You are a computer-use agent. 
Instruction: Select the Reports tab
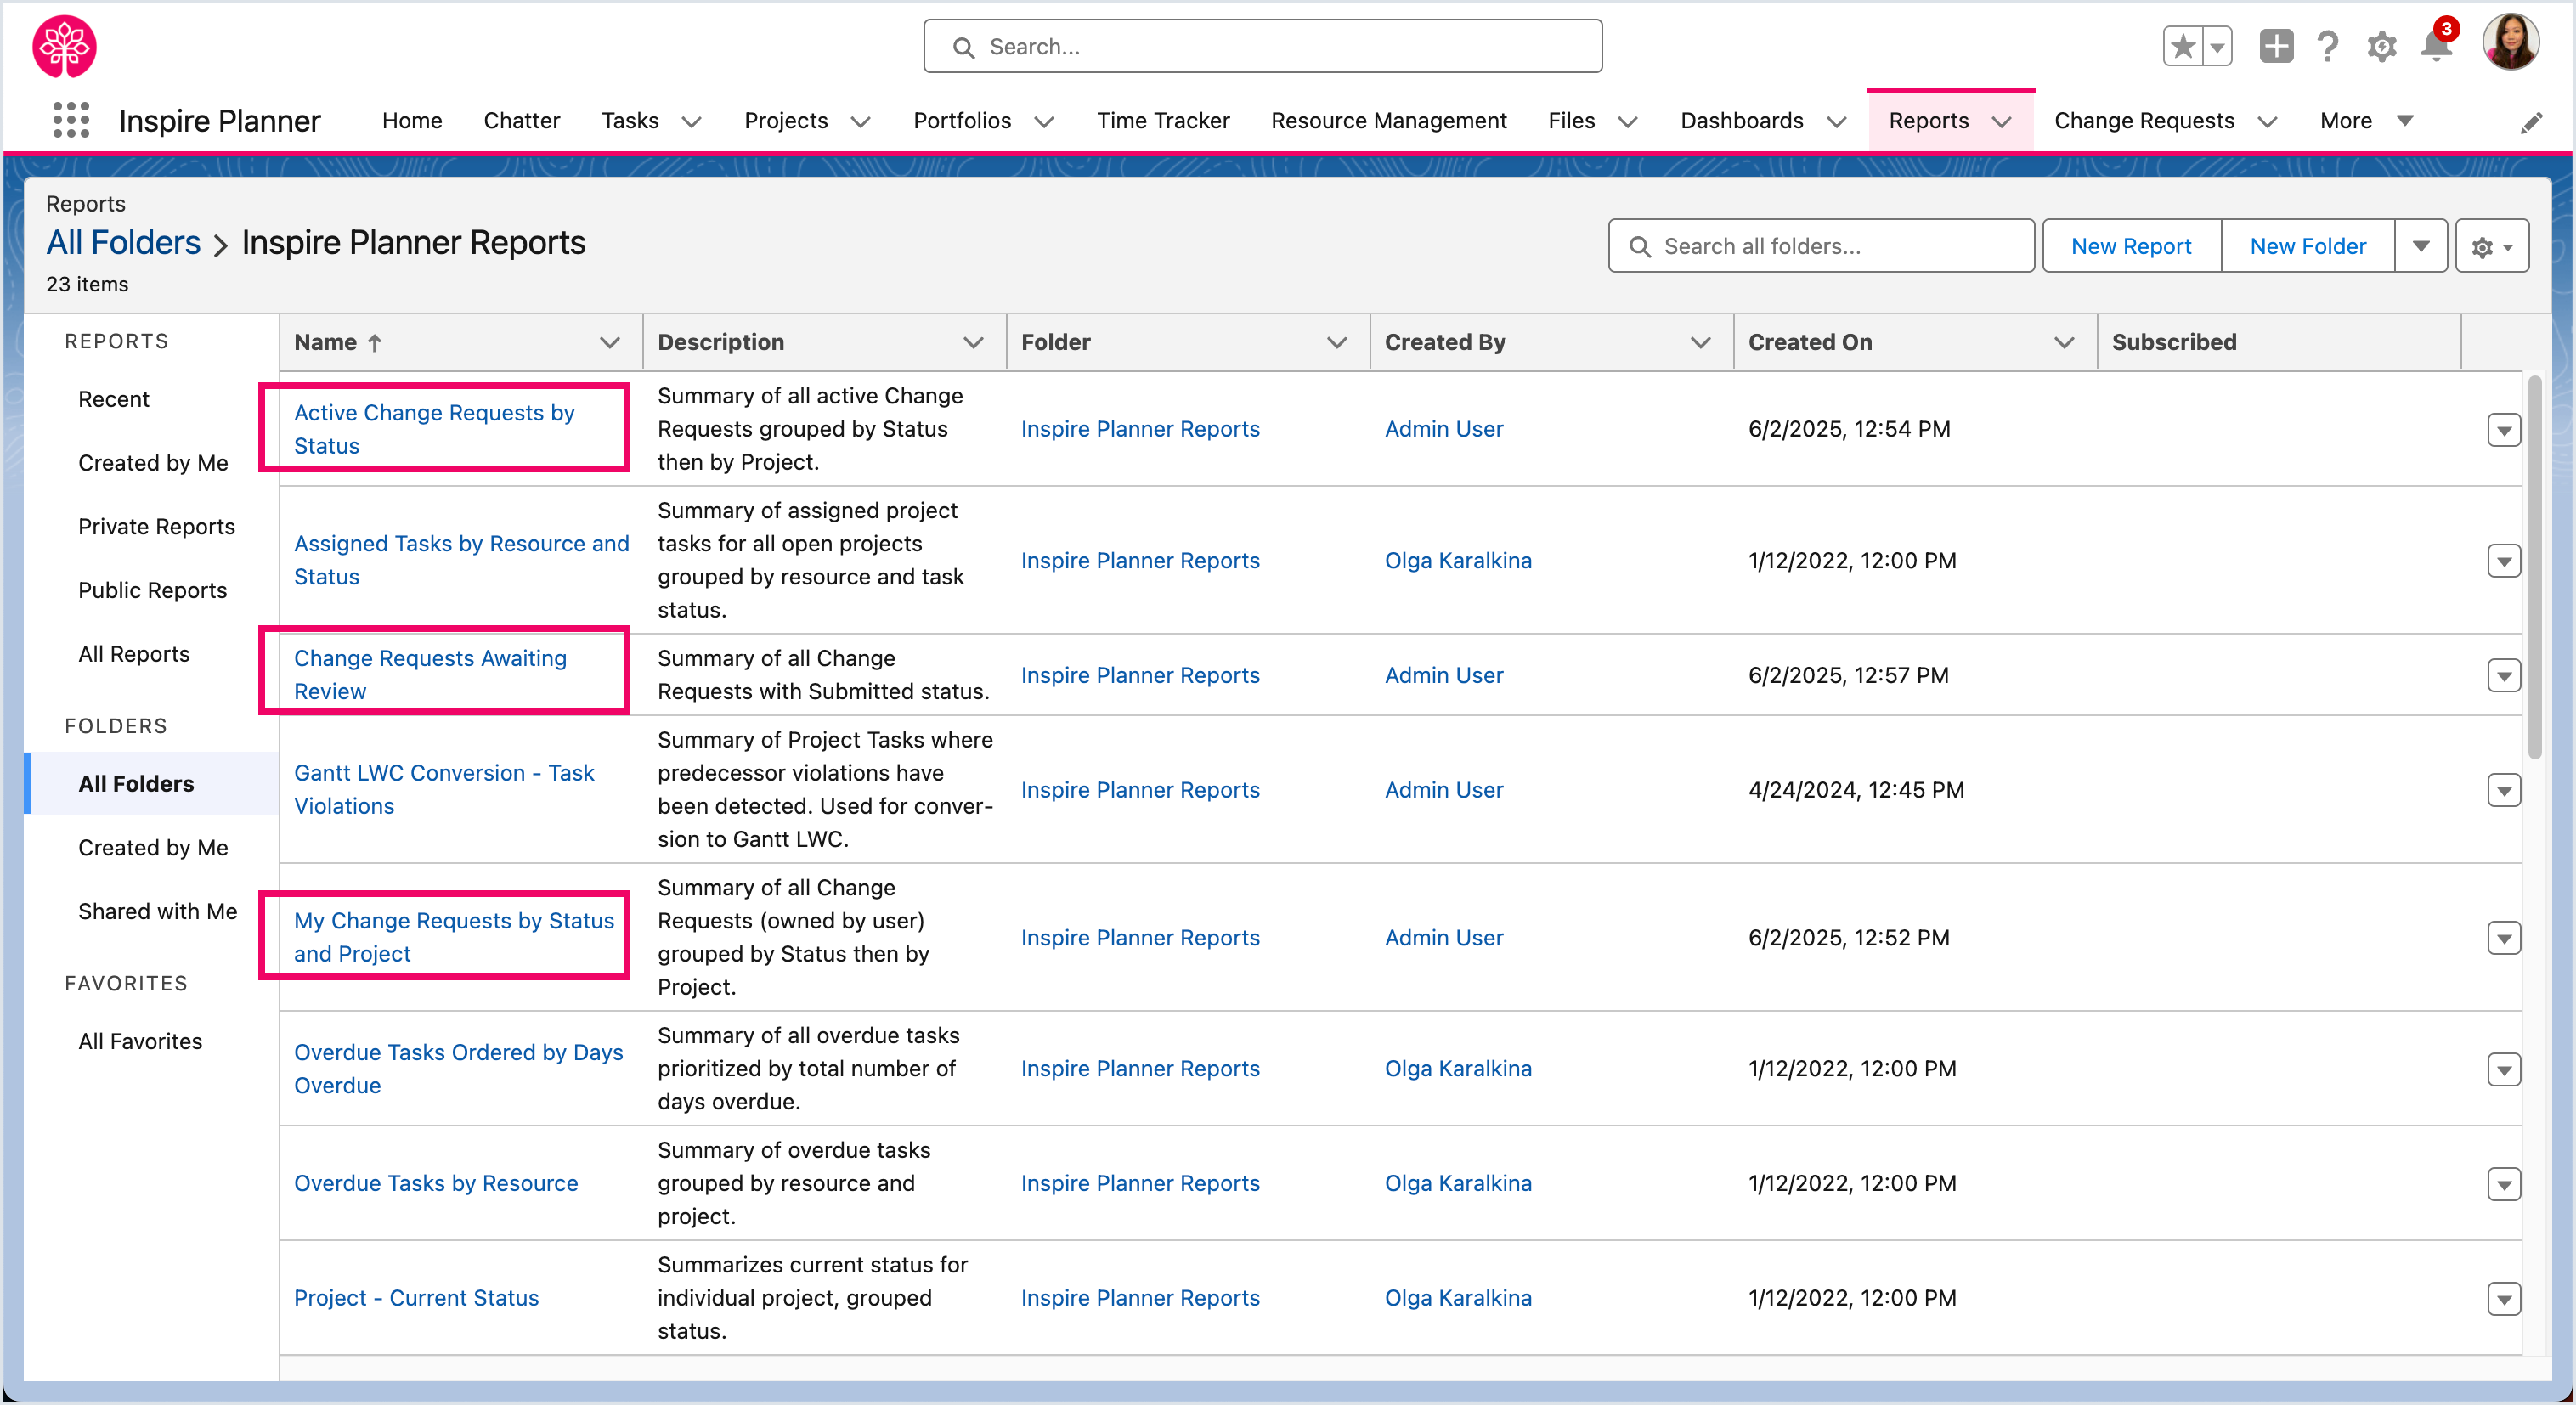[x=1928, y=120]
